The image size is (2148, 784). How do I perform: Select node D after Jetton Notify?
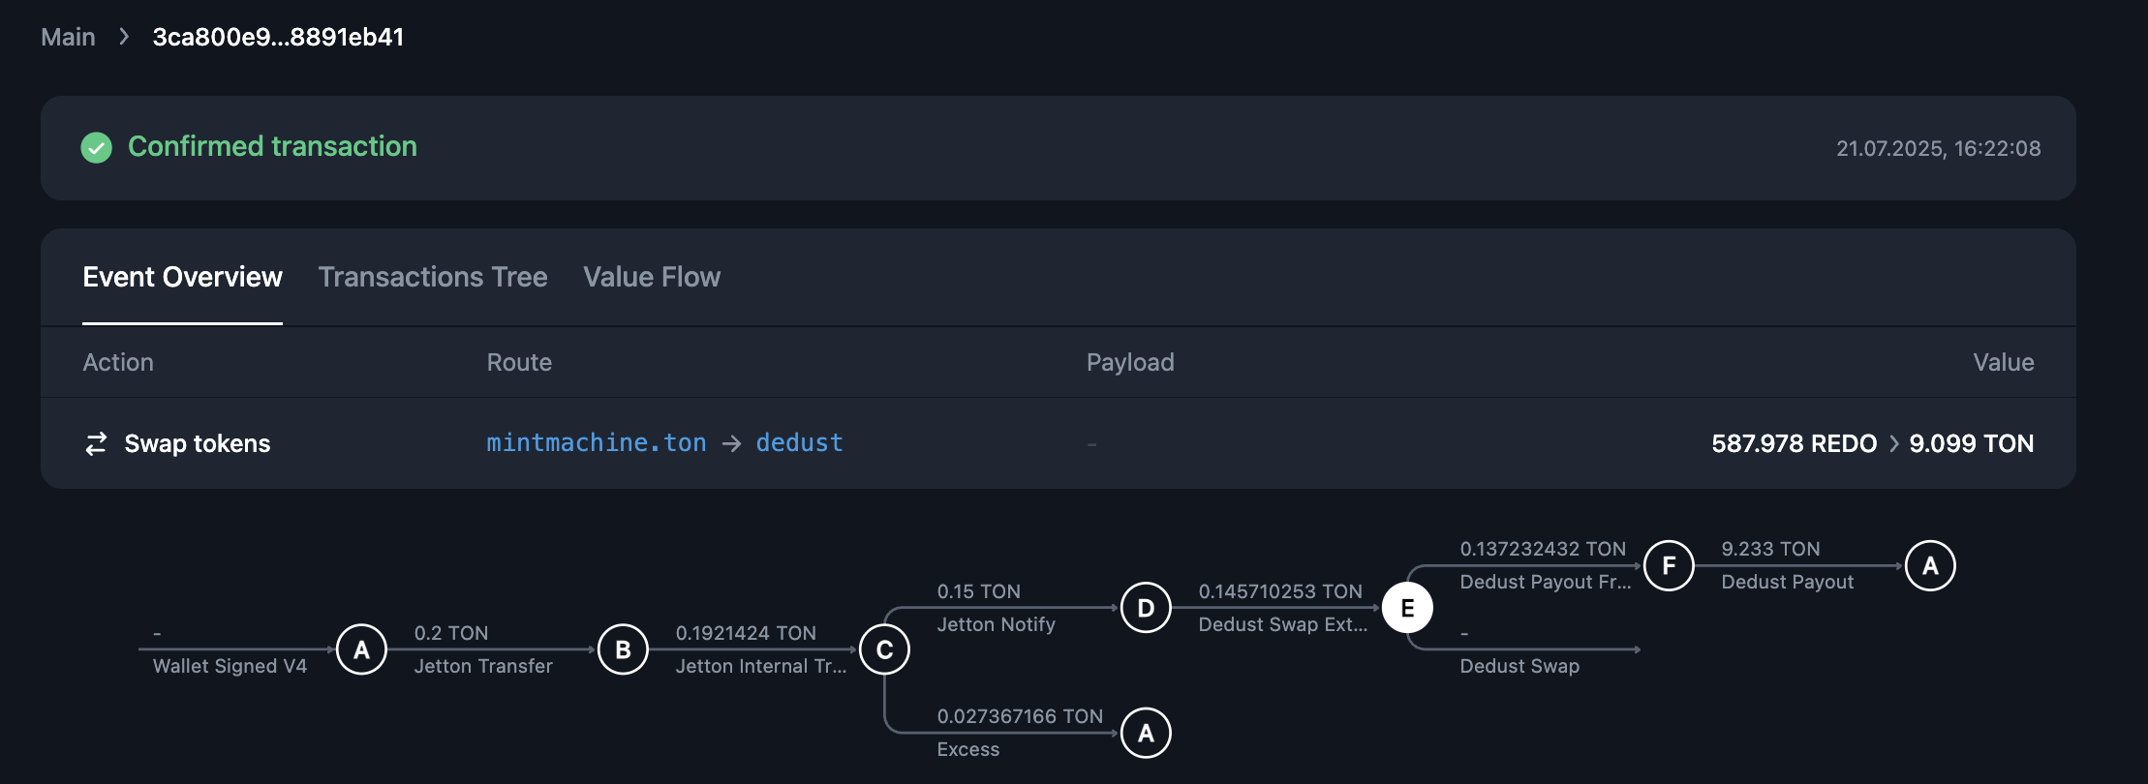(x=1146, y=608)
